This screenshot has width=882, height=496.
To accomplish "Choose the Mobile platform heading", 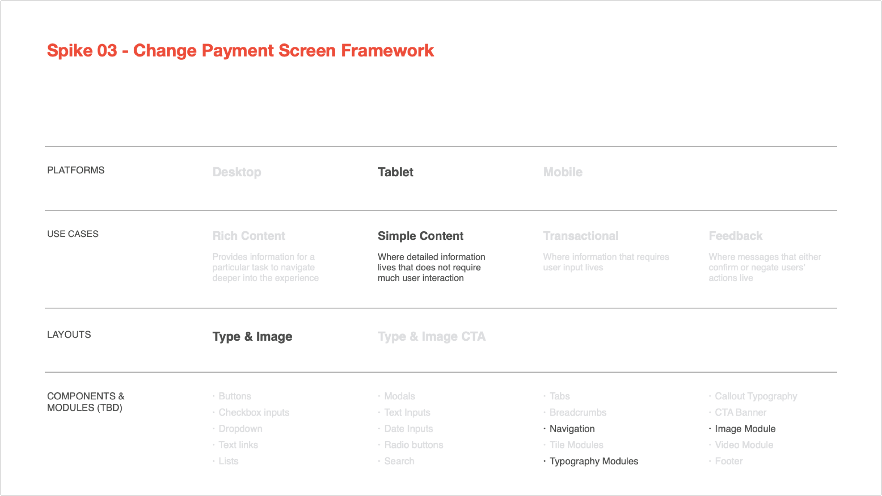I will 562,172.
